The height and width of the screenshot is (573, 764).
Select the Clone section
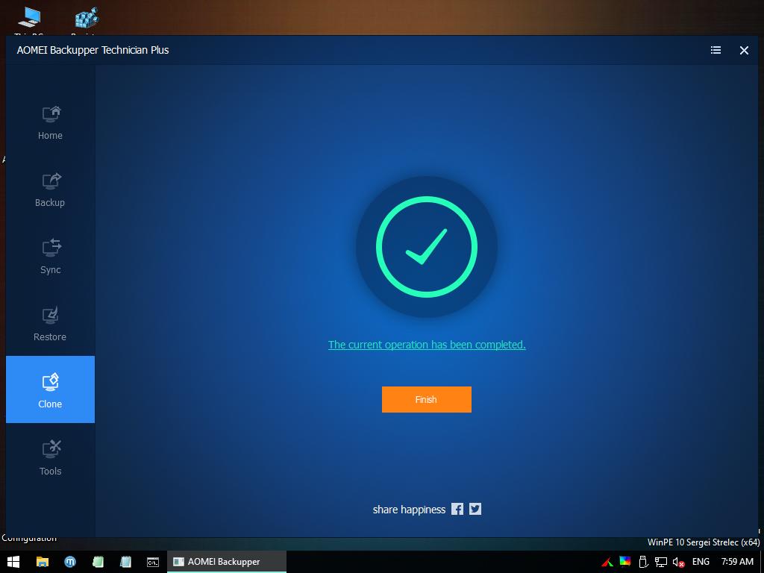[50, 389]
